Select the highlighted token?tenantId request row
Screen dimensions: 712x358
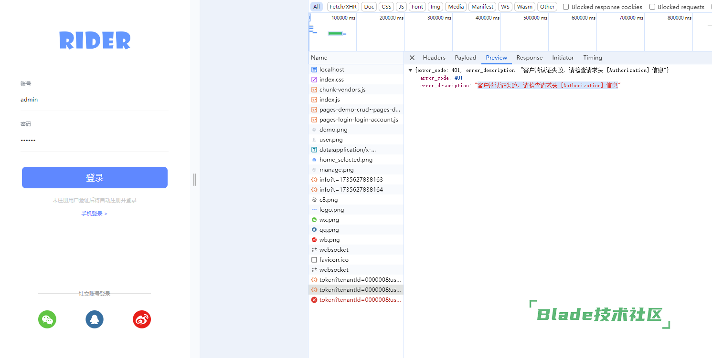pyautogui.click(x=356, y=290)
